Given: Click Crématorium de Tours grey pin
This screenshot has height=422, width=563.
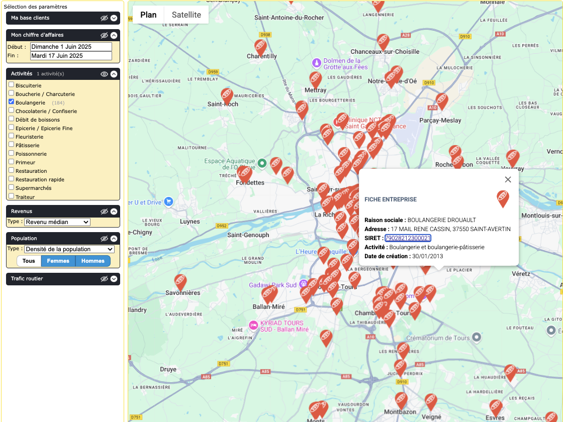Looking at the screenshot, I should (x=477, y=337).
